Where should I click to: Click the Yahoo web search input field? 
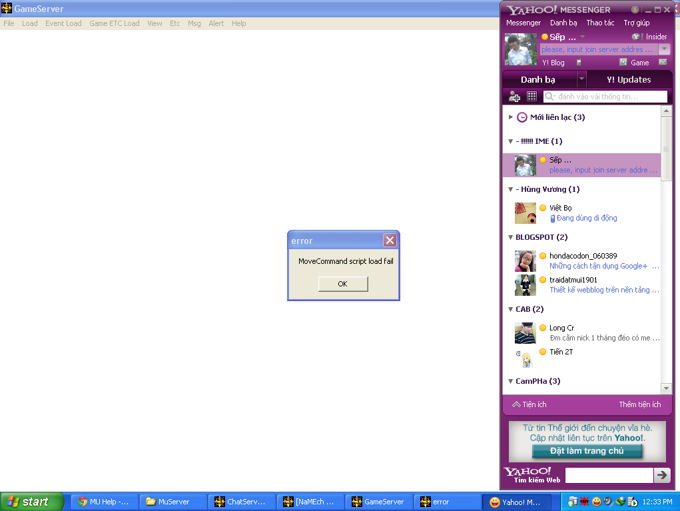tap(608, 475)
